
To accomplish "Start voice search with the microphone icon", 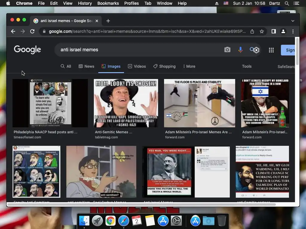I will (241, 50).
